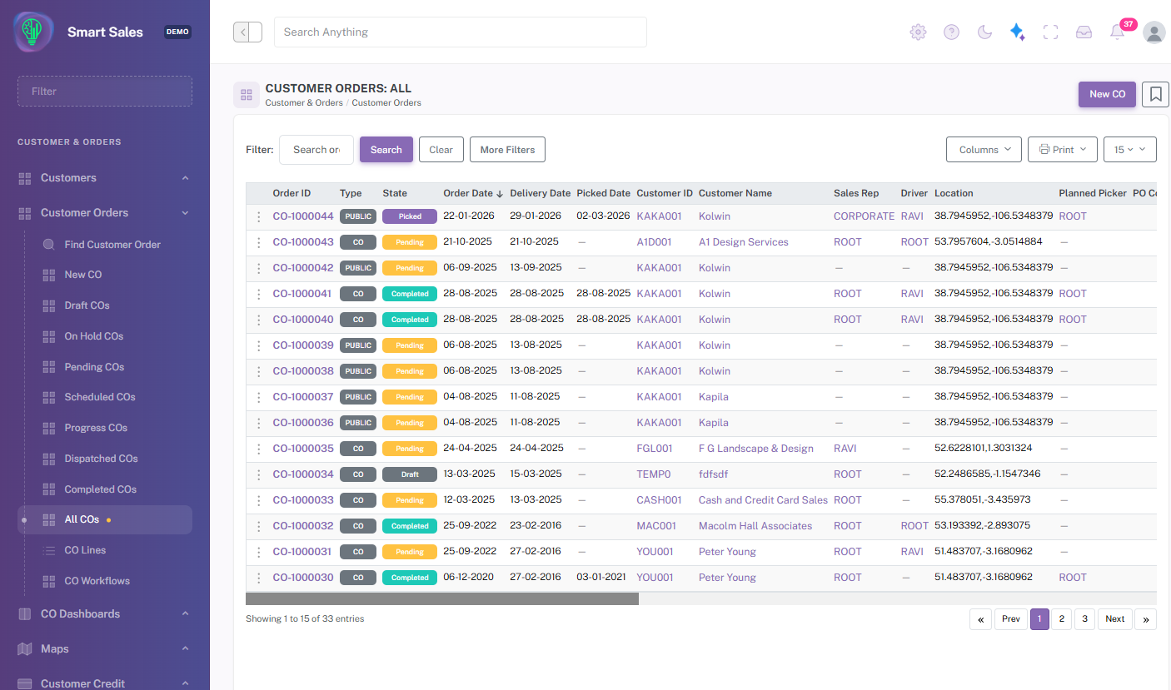The width and height of the screenshot is (1171, 690).
Task: Toggle dark mode moon icon
Action: [984, 32]
